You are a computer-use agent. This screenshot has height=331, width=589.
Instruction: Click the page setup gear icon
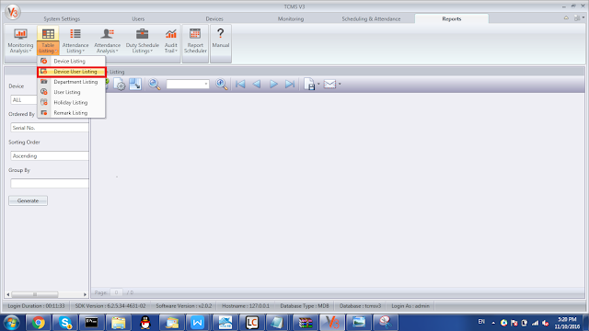pos(120,84)
